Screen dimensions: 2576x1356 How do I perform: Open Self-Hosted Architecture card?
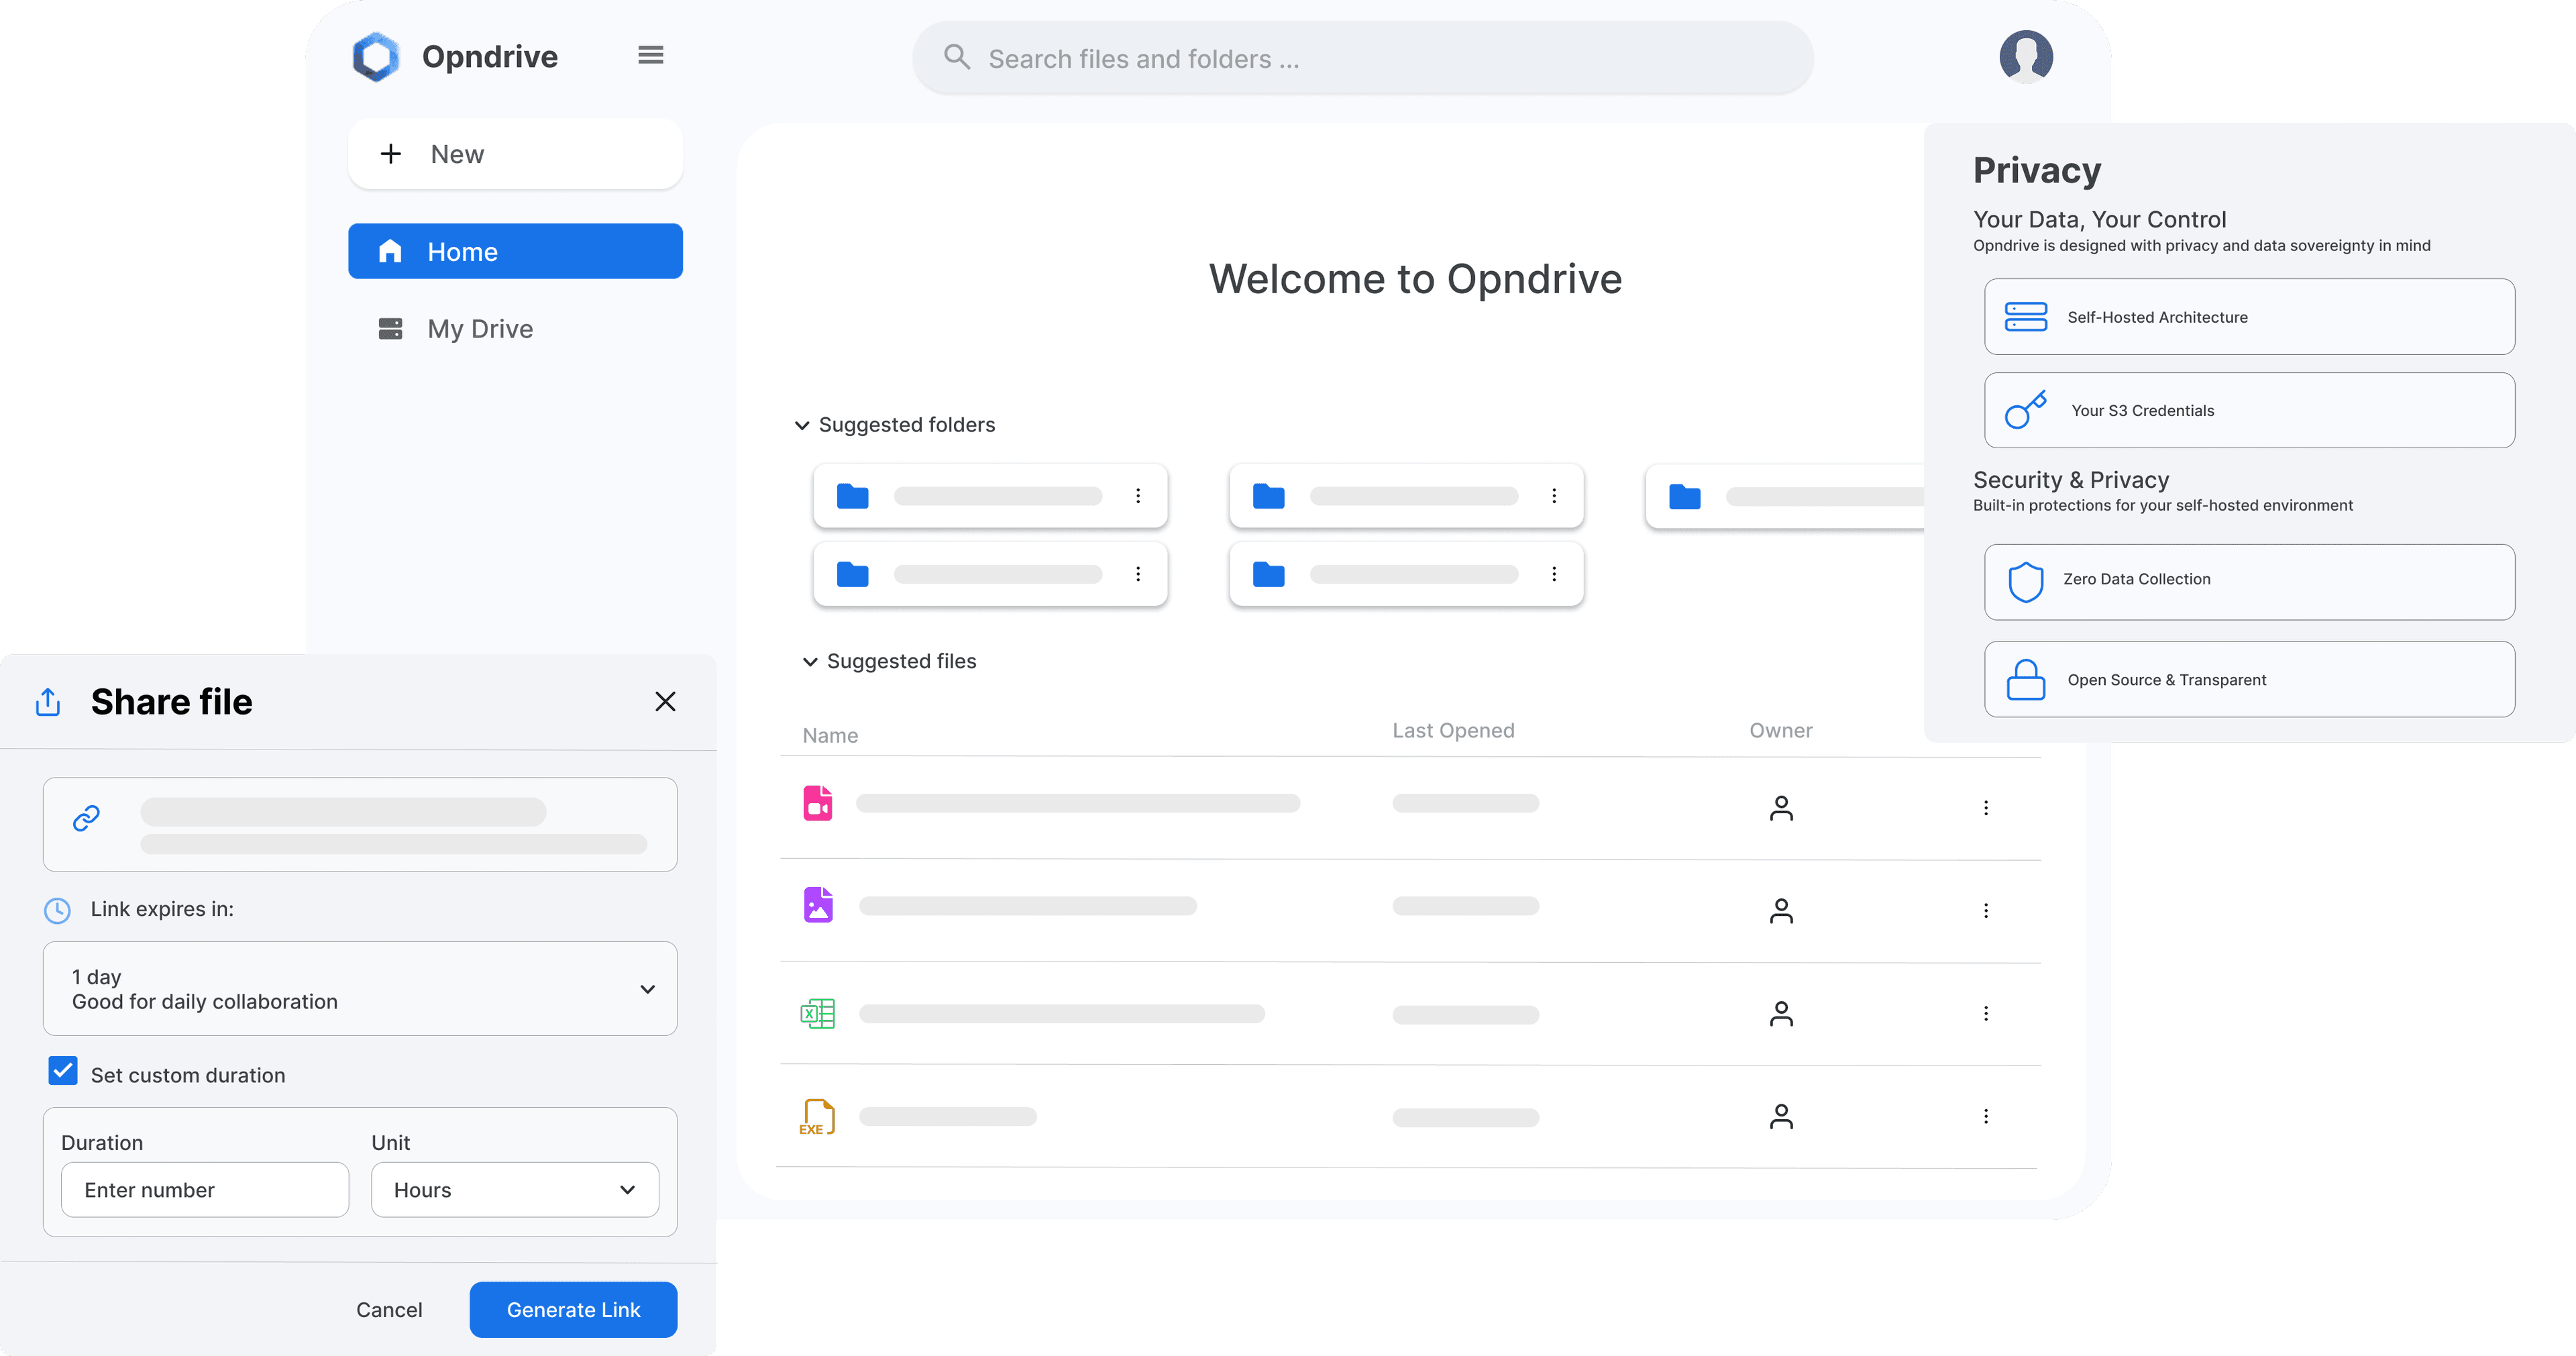(x=2250, y=317)
